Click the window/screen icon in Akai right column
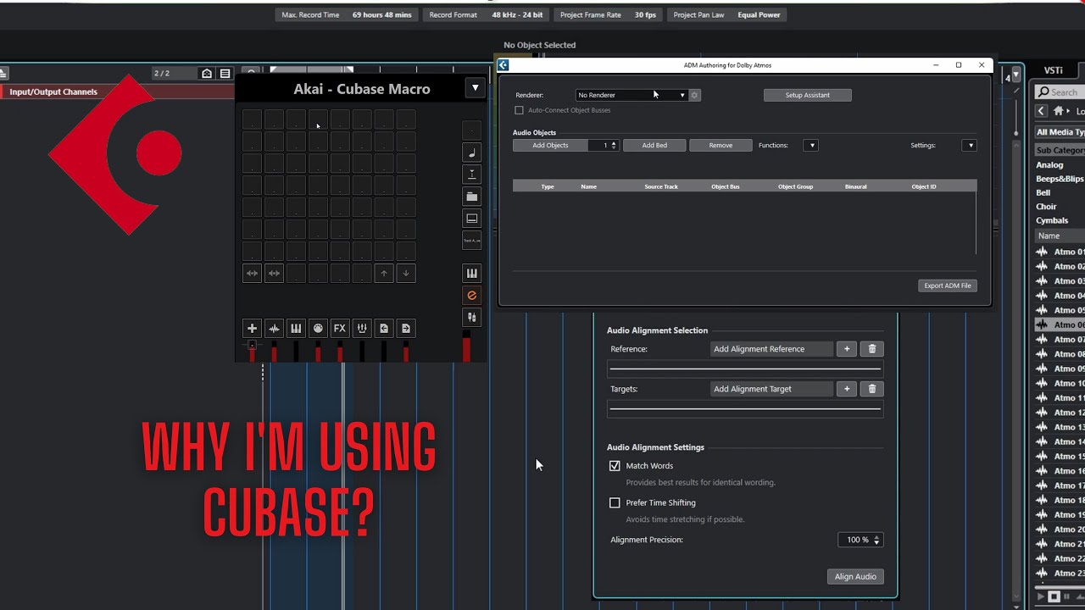This screenshot has width=1085, height=610. click(472, 219)
